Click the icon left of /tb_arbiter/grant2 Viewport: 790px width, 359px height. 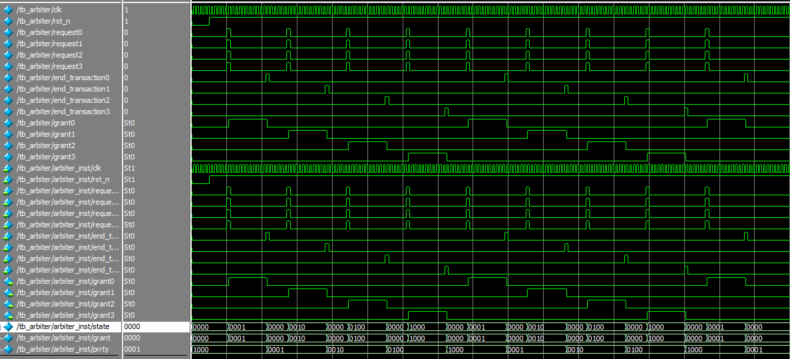click(8, 146)
